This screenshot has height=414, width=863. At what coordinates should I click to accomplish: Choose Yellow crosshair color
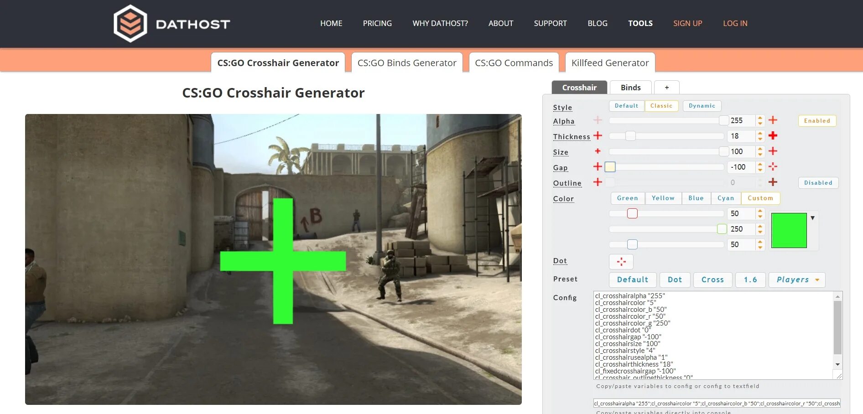tap(663, 198)
